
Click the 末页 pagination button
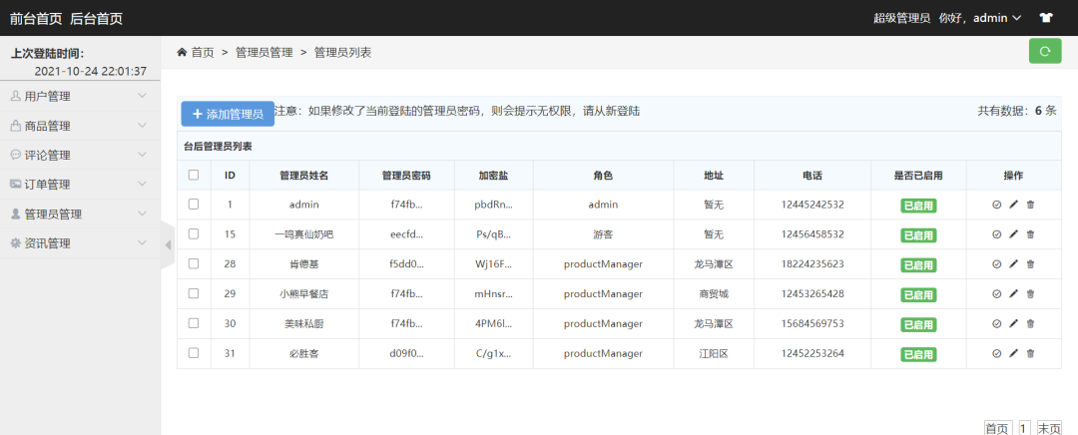(x=1049, y=428)
